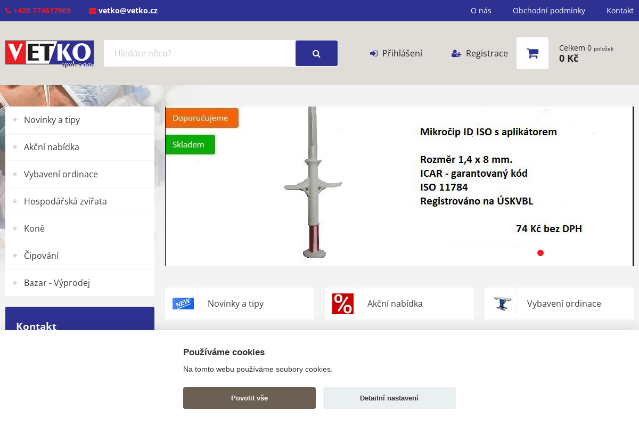Click the phone icon in top bar

pyautogui.click(x=8, y=11)
